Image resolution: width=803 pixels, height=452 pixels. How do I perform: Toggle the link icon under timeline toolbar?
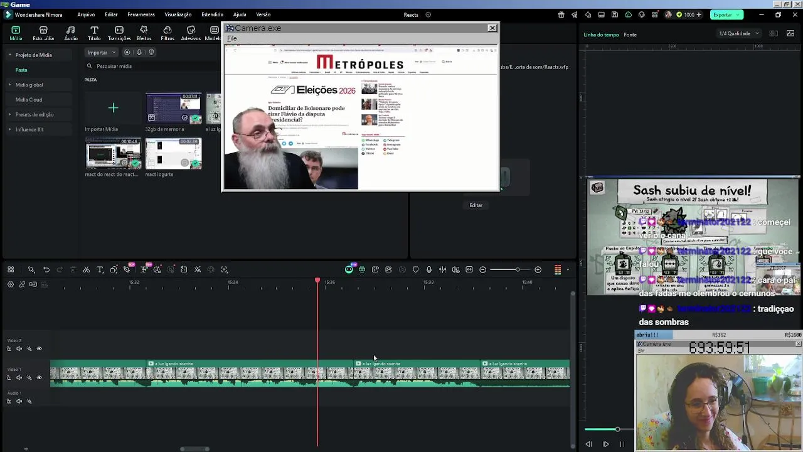click(22, 284)
